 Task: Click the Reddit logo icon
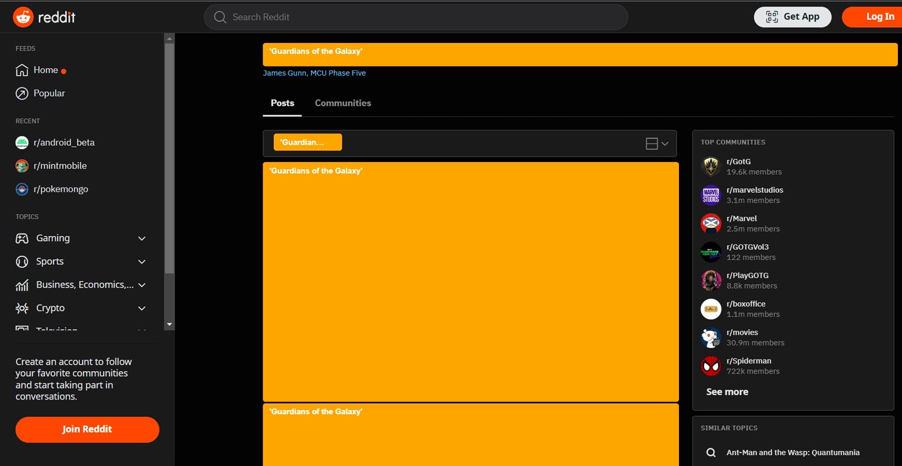click(x=23, y=17)
